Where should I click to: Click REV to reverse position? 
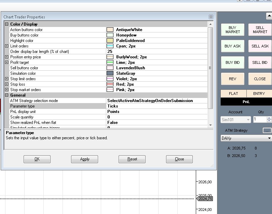tap(232, 79)
